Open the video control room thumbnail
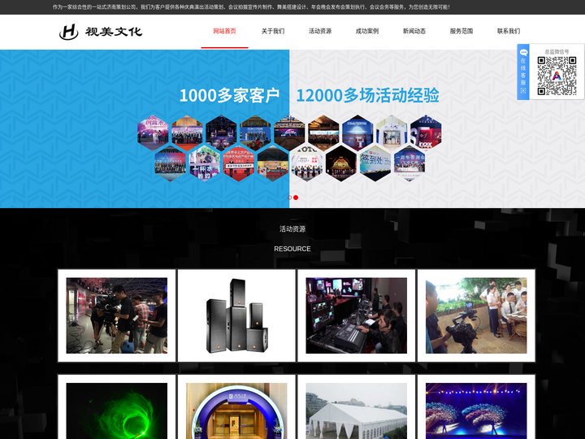This screenshot has width=585, height=439. pos(357,315)
